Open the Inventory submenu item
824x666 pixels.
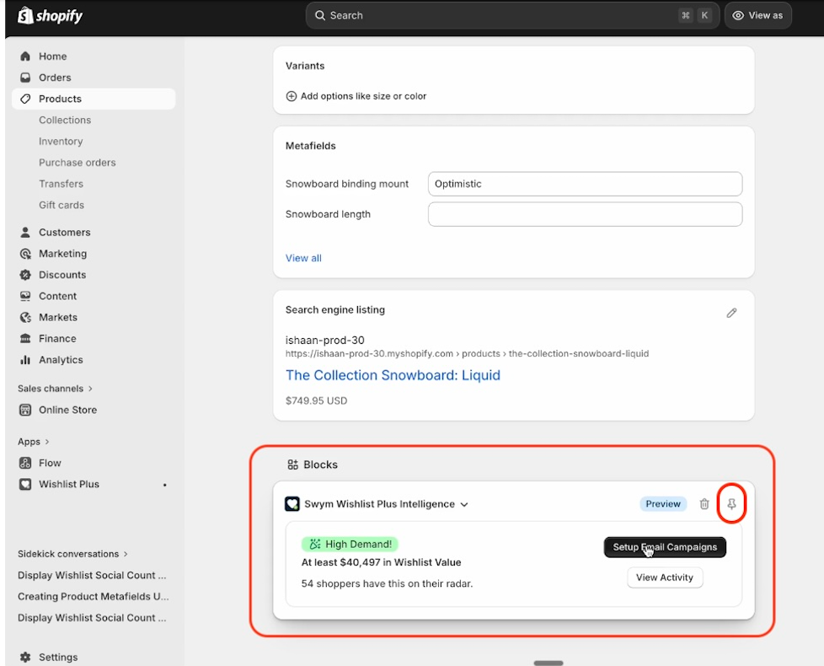pyautogui.click(x=61, y=142)
